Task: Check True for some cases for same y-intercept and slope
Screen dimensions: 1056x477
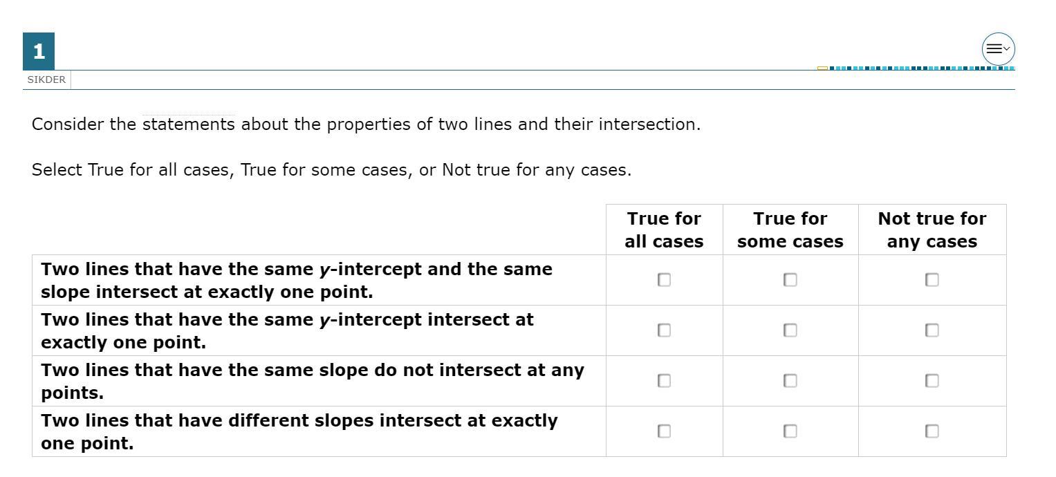Action: coord(790,279)
